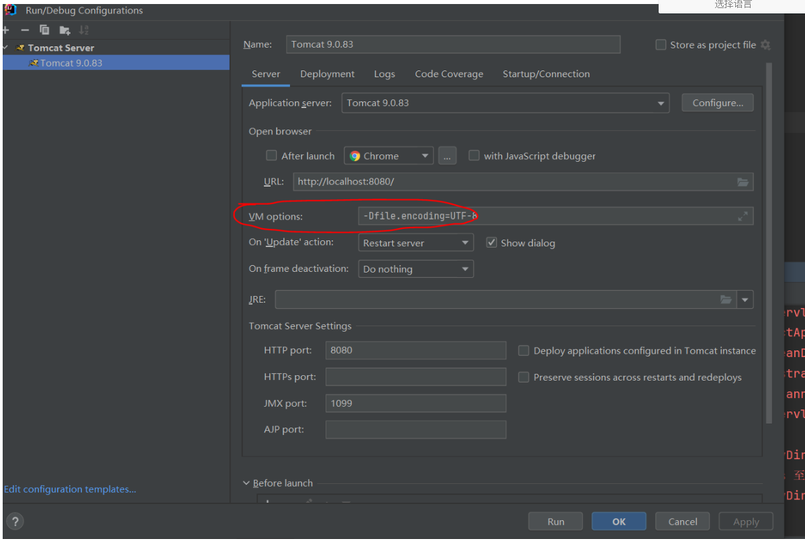This screenshot has height=543, width=805.
Task: Open the Logs tab
Action: pos(385,74)
